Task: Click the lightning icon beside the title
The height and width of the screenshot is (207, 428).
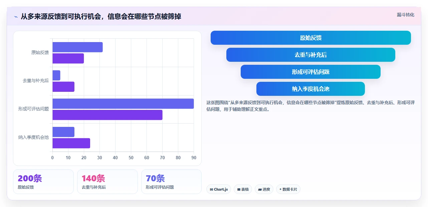Action: click(16, 16)
